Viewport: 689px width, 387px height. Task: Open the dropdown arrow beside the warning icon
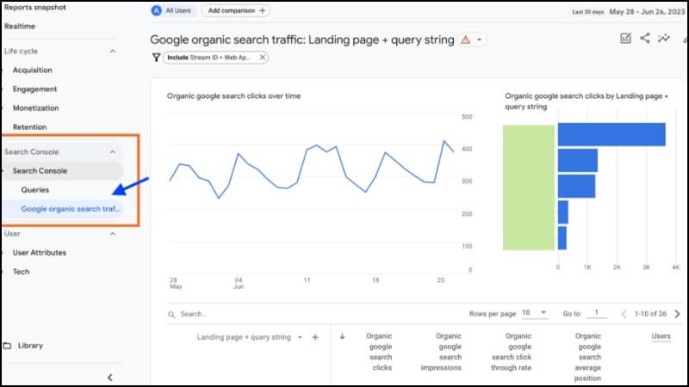click(x=480, y=40)
